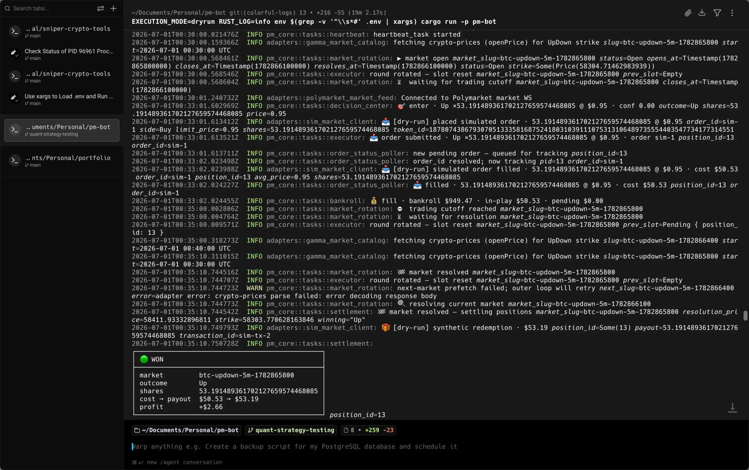The height and width of the screenshot is (470, 749).
Task: Click the cargo run command line text
Action: click(x=314, y=22)
